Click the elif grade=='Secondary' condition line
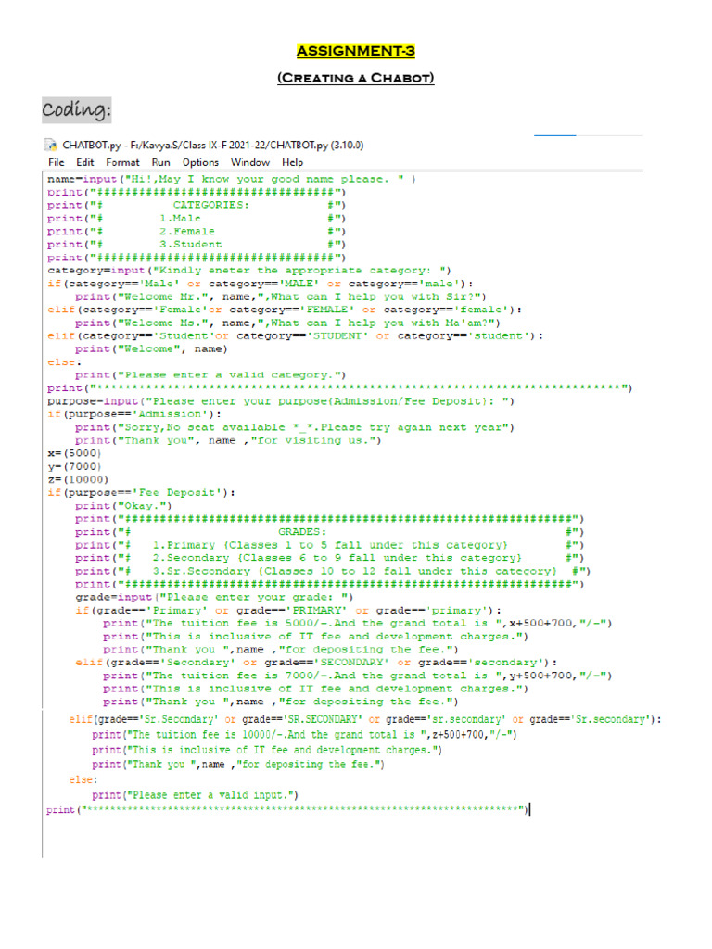Screen dimensions: 712x949 coord(316,663)
